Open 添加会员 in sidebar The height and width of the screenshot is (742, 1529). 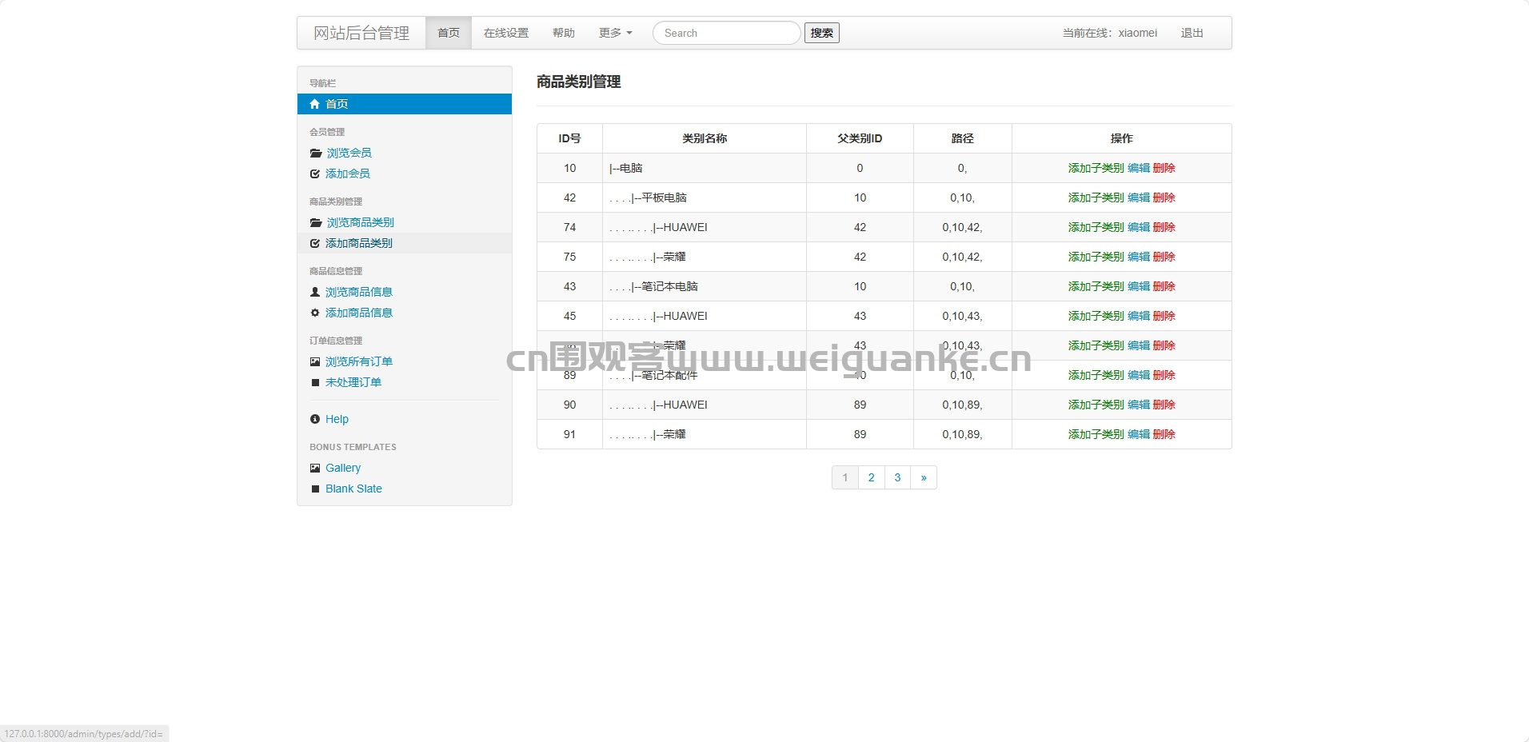[x=348, y=174]
